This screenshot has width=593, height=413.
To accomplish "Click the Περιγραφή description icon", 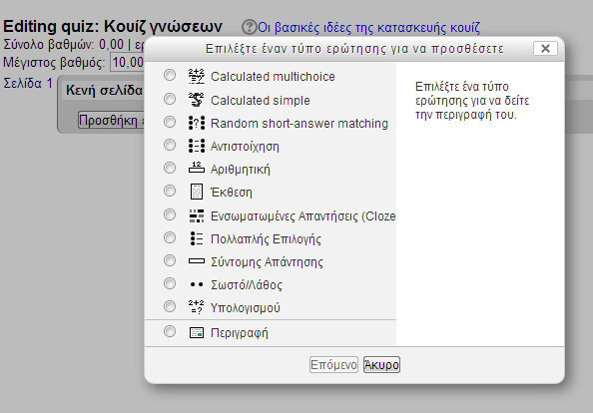I will coord(197,332).
